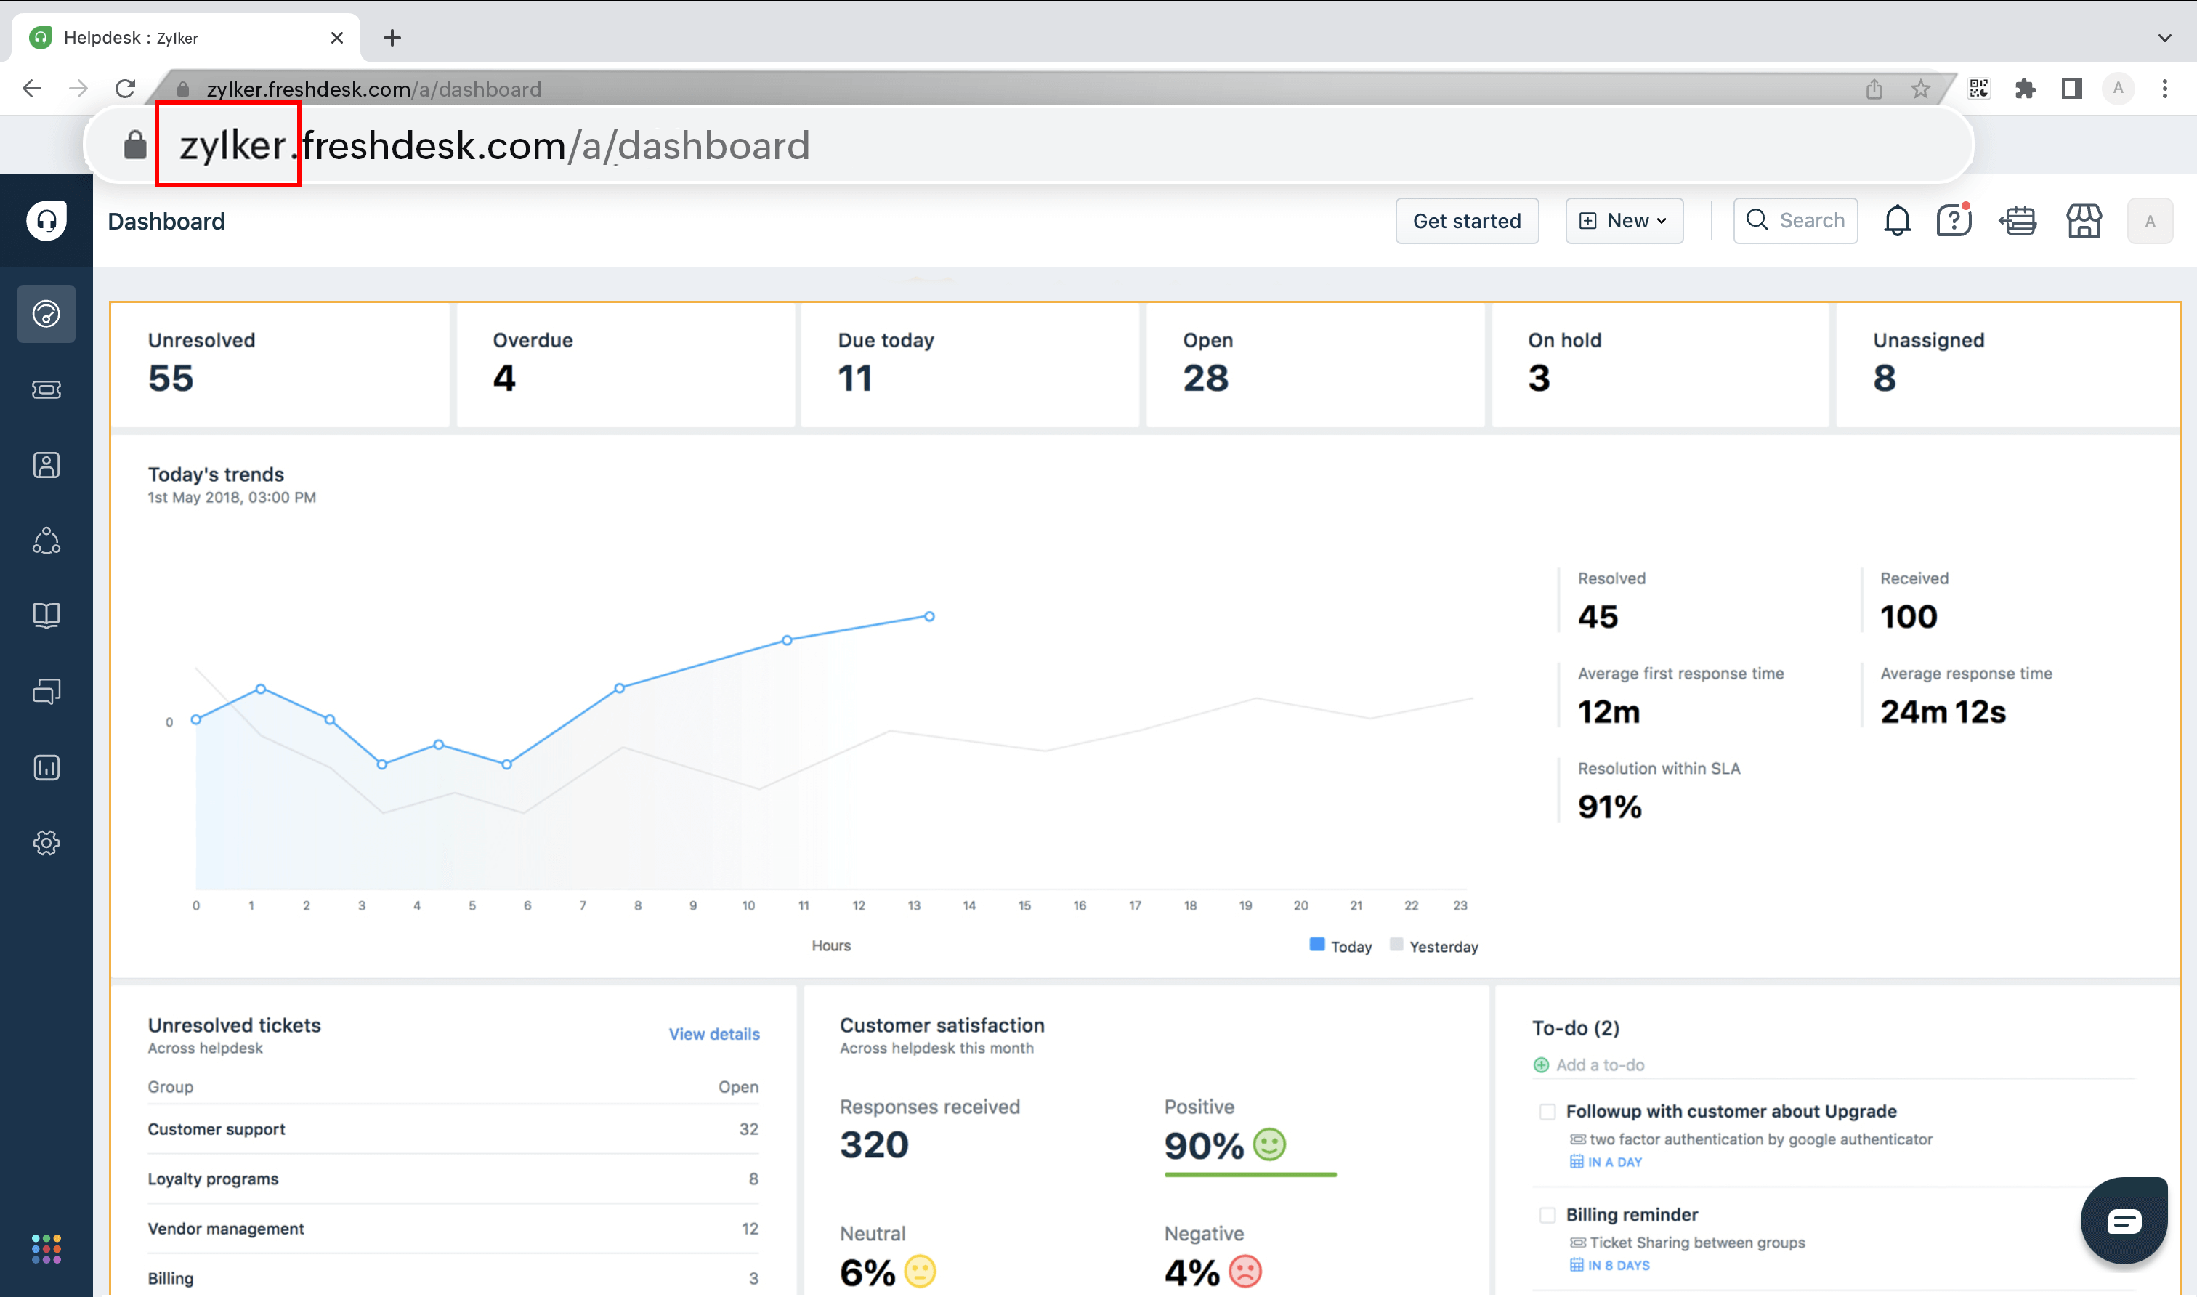Viewport: 2197px width, 1297px height.
Task: Click the Get started button
Action: pos(1466,221)
